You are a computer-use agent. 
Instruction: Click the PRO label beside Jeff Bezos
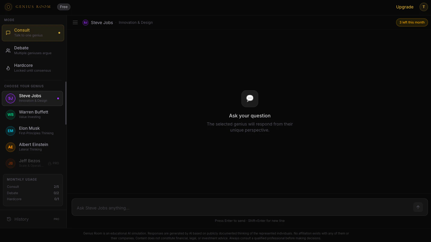pos(56,163)
